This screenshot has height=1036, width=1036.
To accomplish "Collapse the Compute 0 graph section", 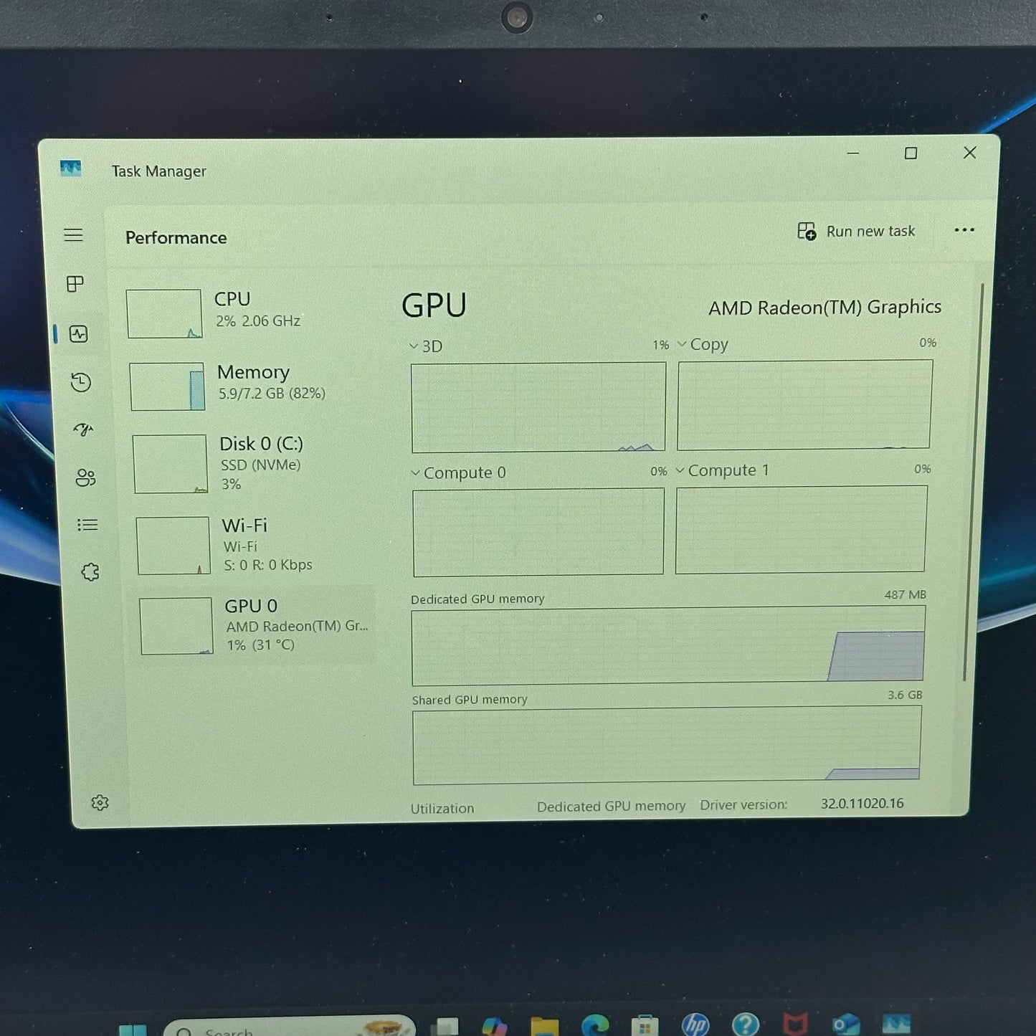I will (414, 472).
